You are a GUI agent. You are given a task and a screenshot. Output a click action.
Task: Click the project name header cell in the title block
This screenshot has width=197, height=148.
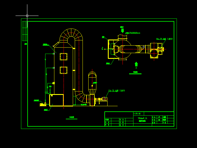click(x=139, y=114)
